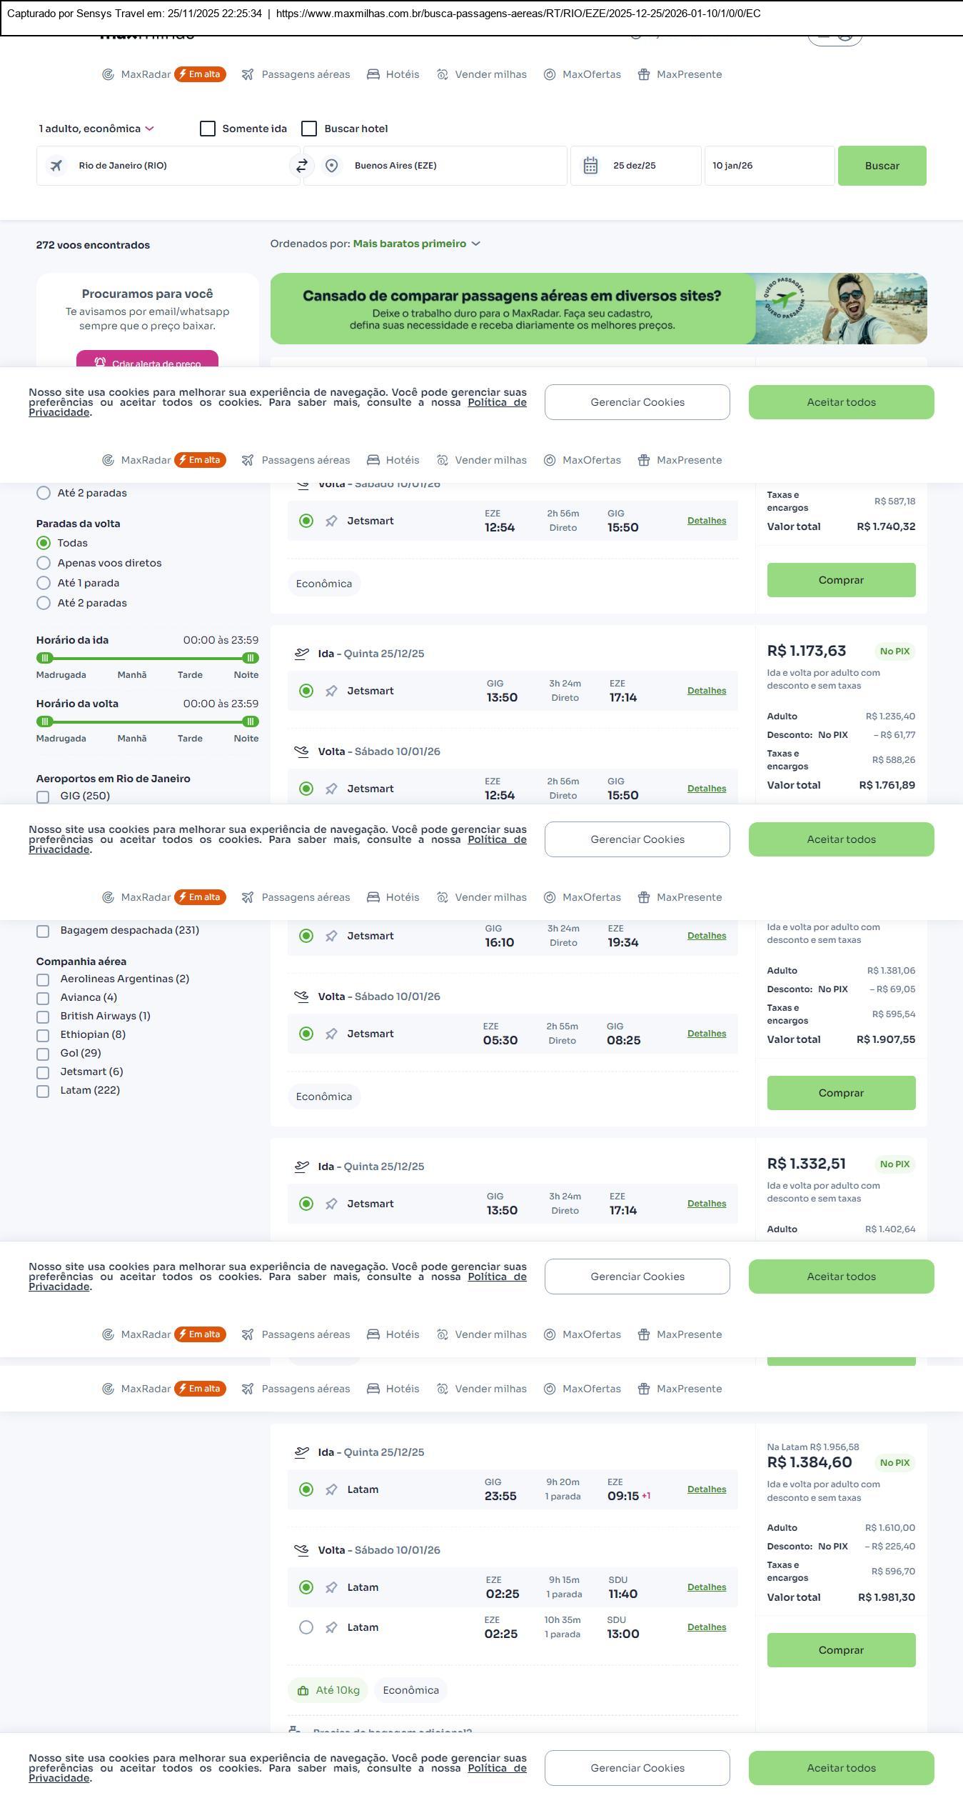This screenshot has height=1803, width=963.
Task: Pin the Jetsmart 12:54 return flight to GIG 15:50 in the first result
Action: click(331, 521)
